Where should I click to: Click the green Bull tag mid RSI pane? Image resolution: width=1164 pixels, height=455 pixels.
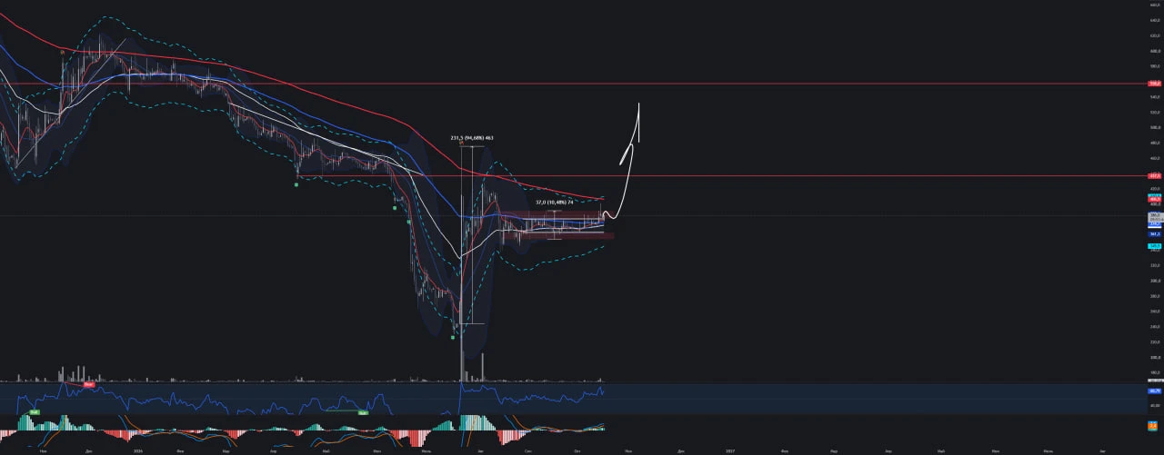[x=363, y=413]
